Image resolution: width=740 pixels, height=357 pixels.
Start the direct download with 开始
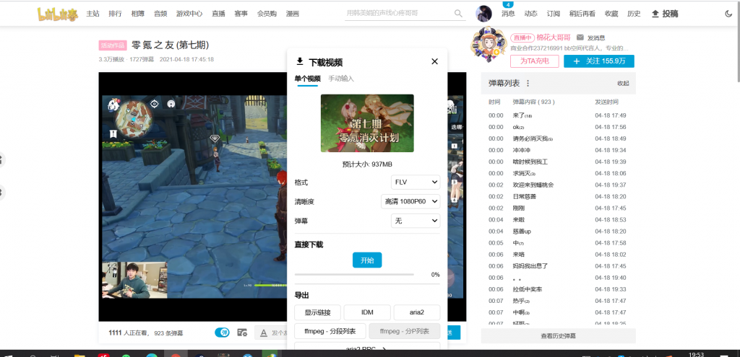coord(367,260)
